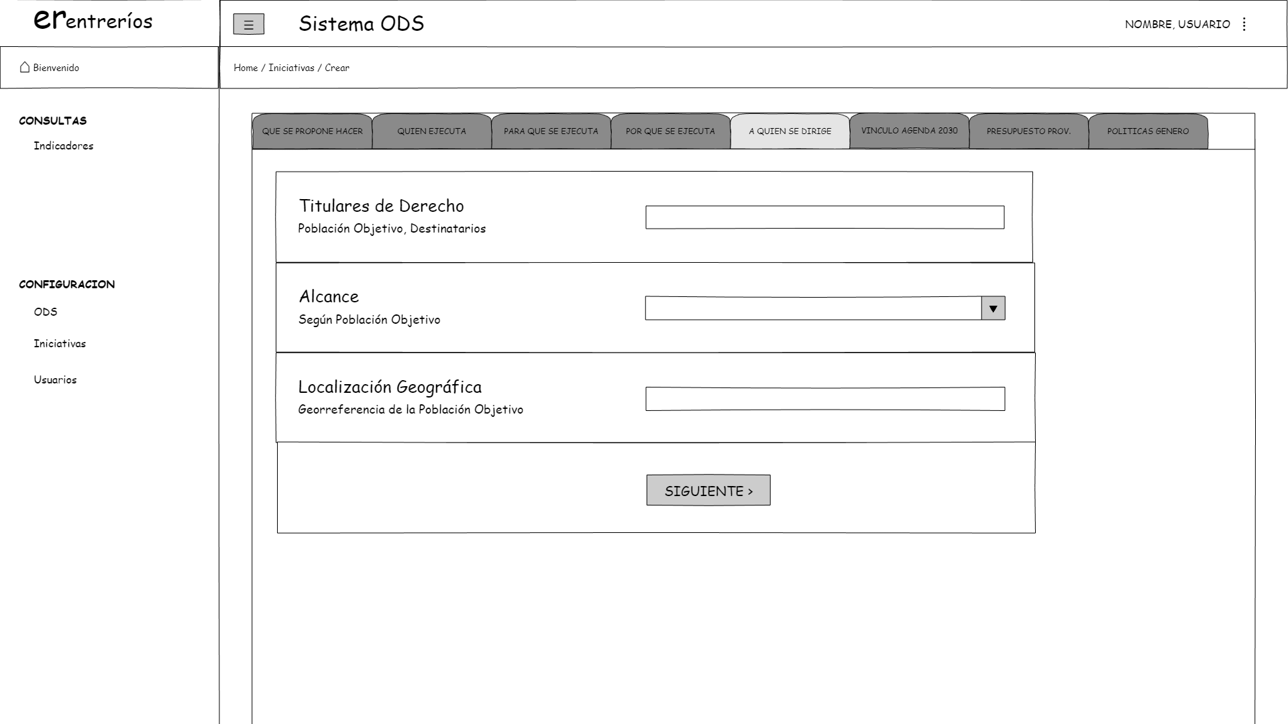
Task: Open Usuarios under Configuracion
Action: [55, 380]
